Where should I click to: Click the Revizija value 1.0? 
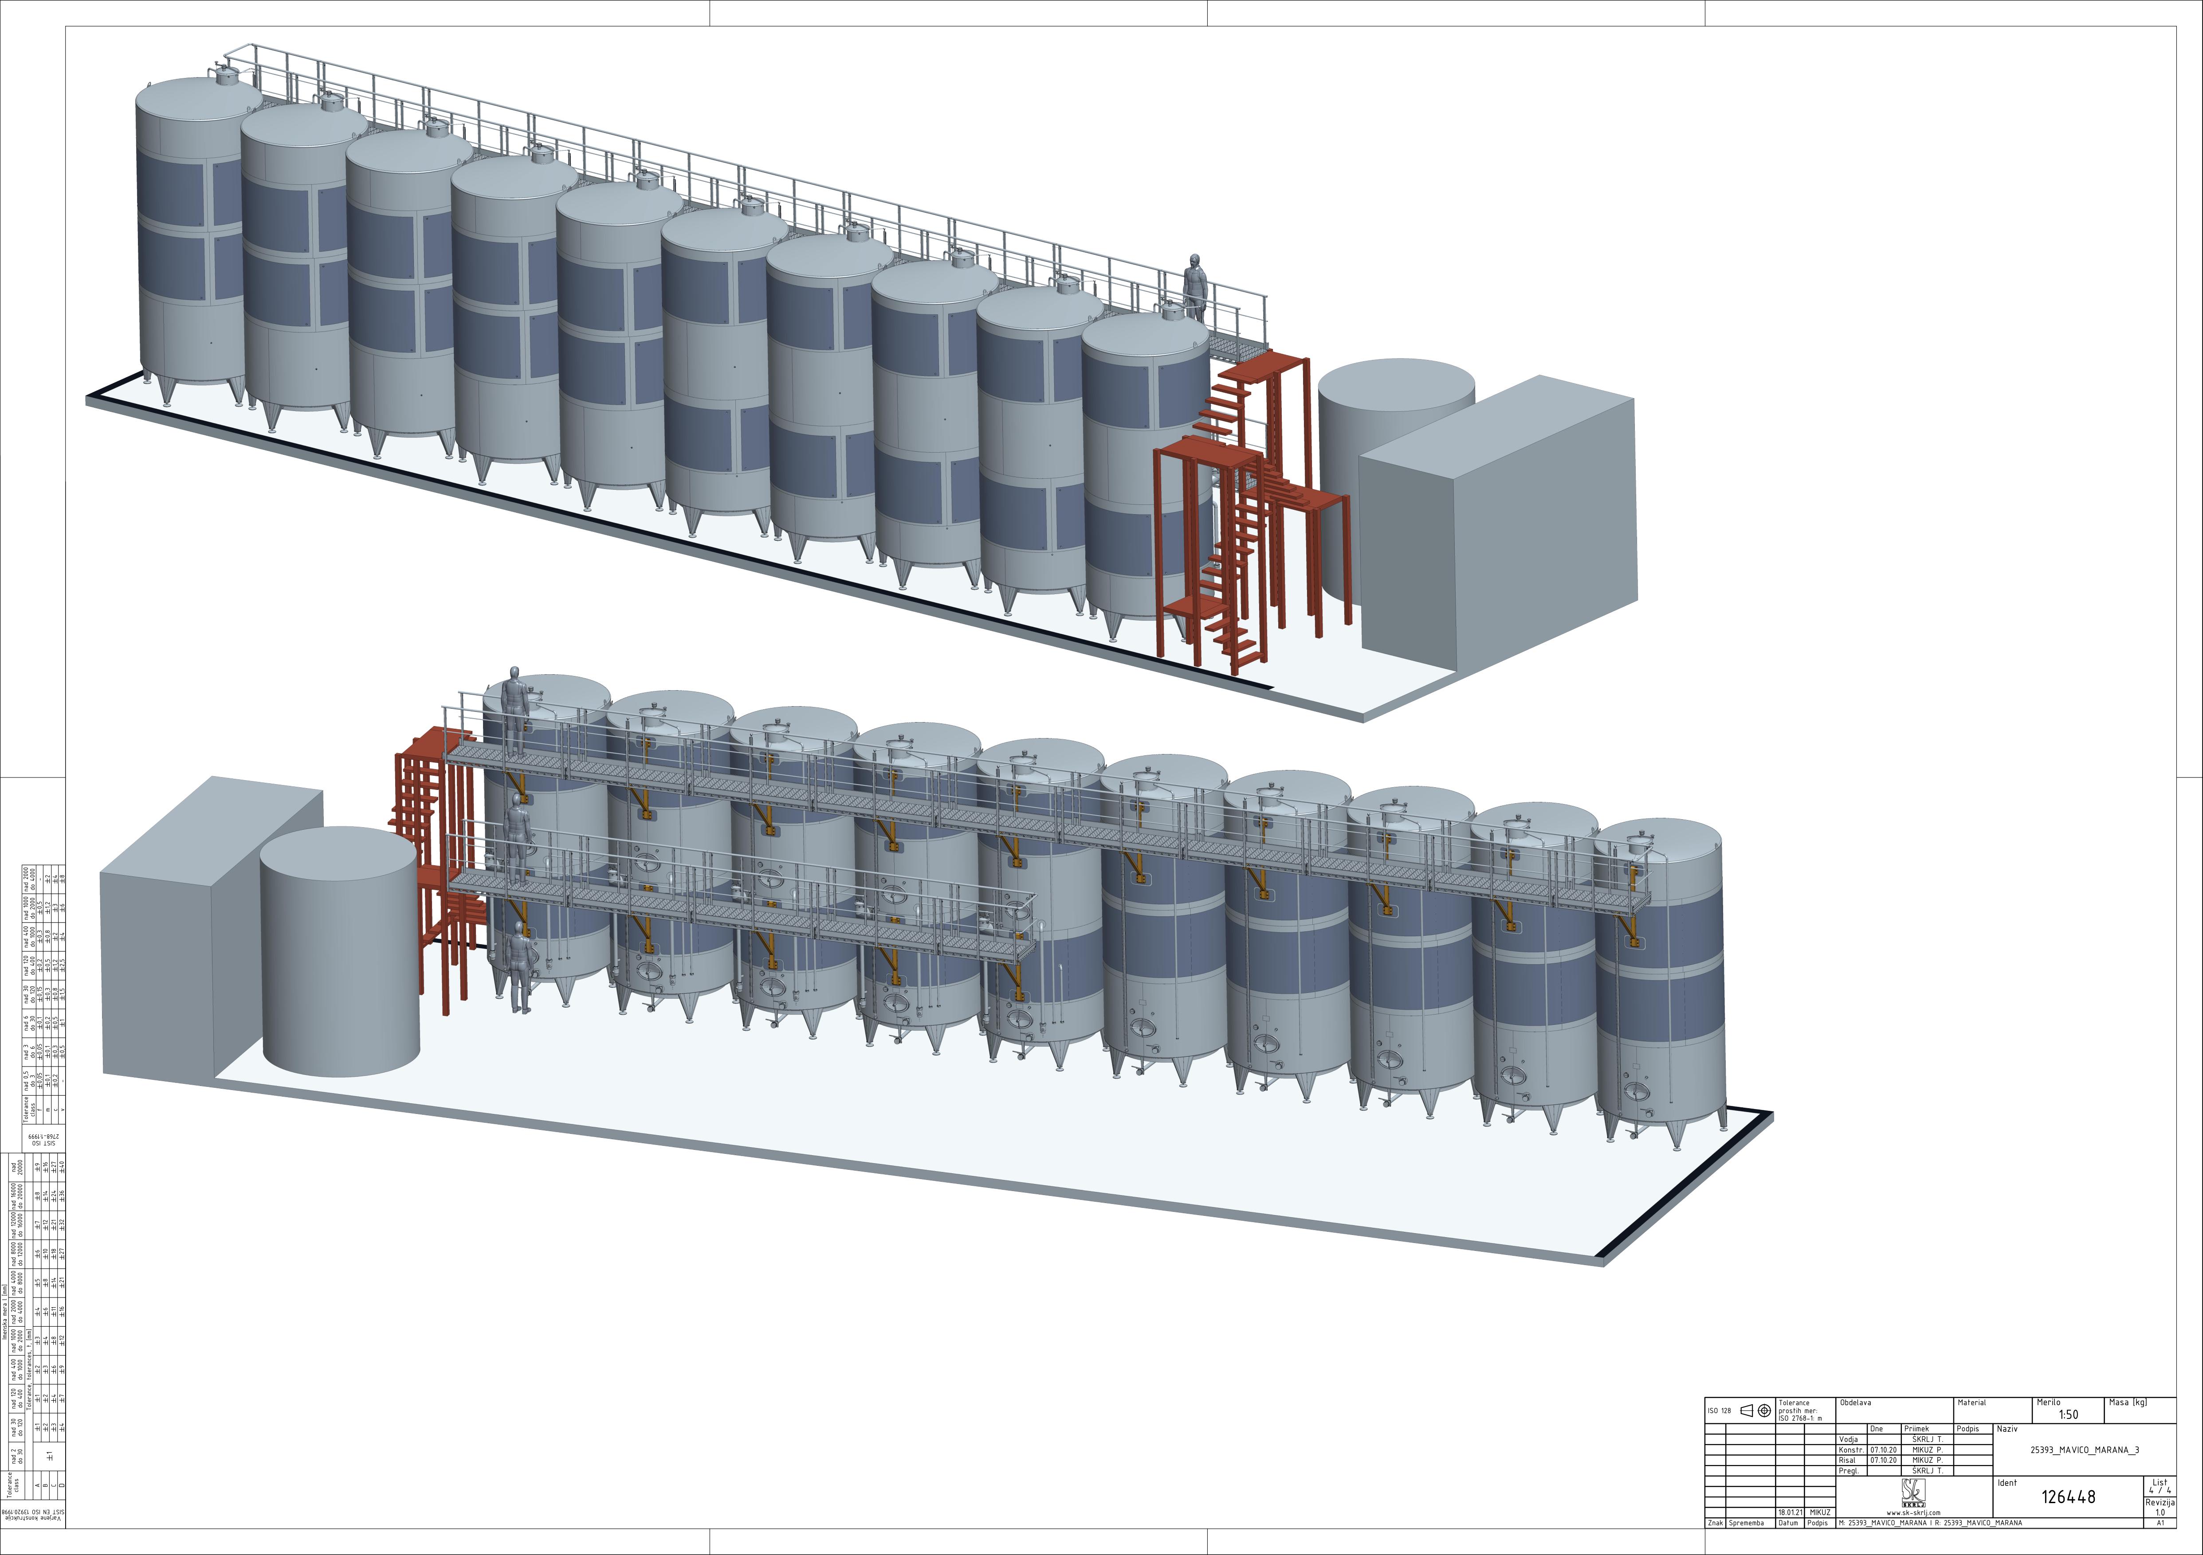[x=2161, y=1513]
